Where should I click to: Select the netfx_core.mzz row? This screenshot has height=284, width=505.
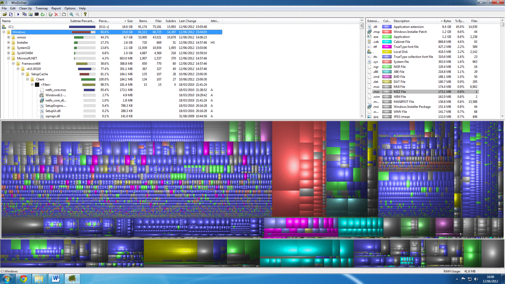[x=111, y=90]
